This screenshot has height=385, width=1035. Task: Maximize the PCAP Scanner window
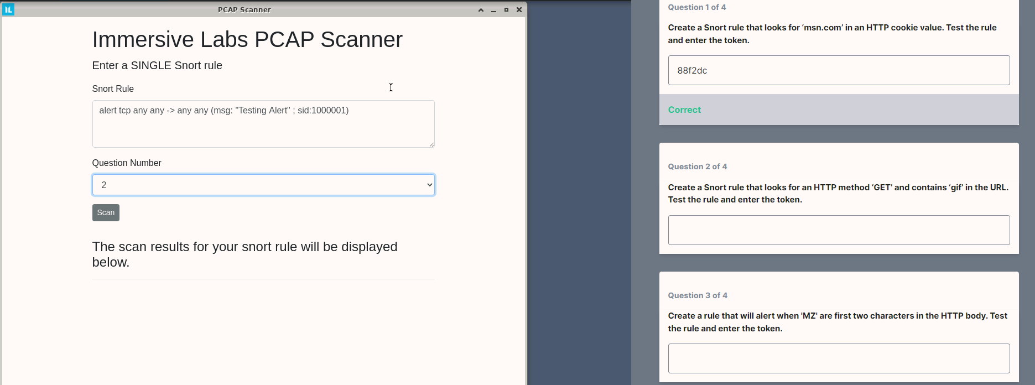click(x=506, y=10)
